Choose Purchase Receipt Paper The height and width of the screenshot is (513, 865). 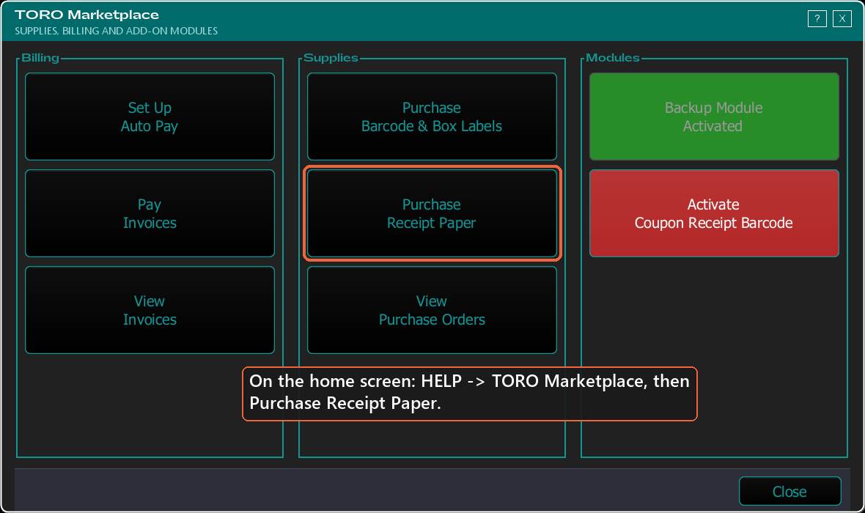coord(432,213)
